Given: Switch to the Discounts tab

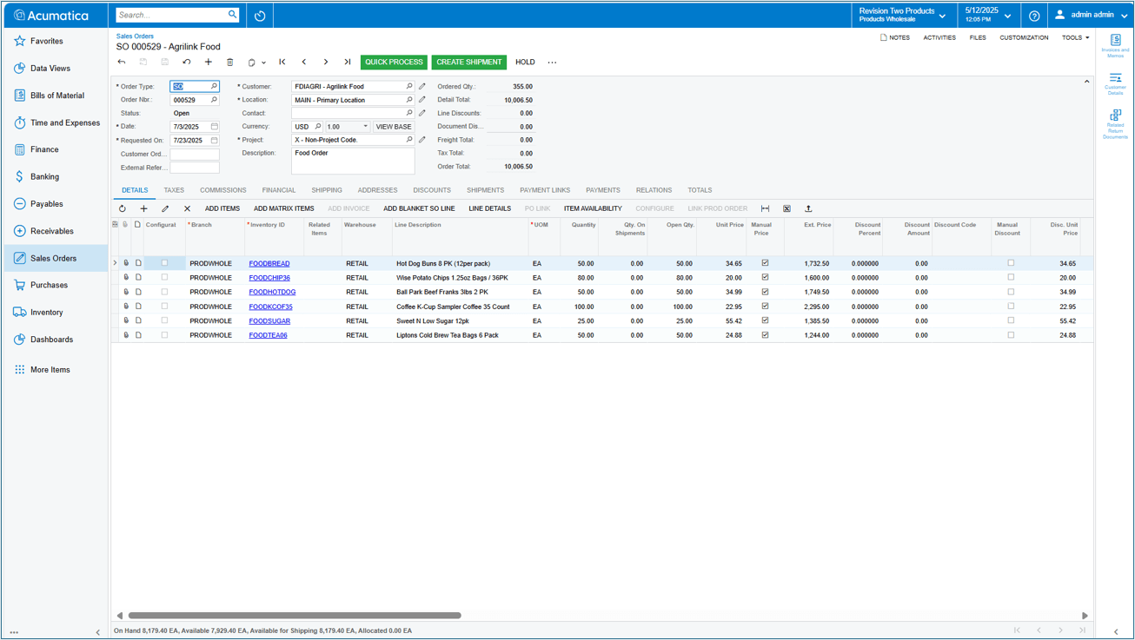Looking at the screenshot, I should coord(432,190).
